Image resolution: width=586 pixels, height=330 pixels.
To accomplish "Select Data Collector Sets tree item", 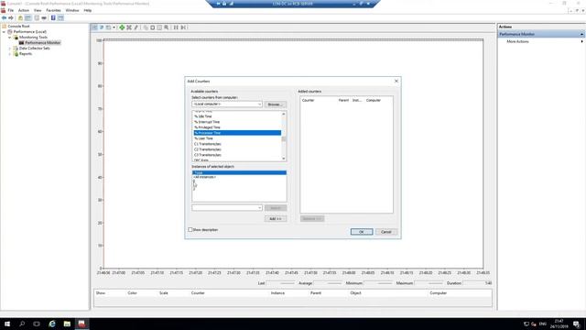I will [x=35, y=49].
